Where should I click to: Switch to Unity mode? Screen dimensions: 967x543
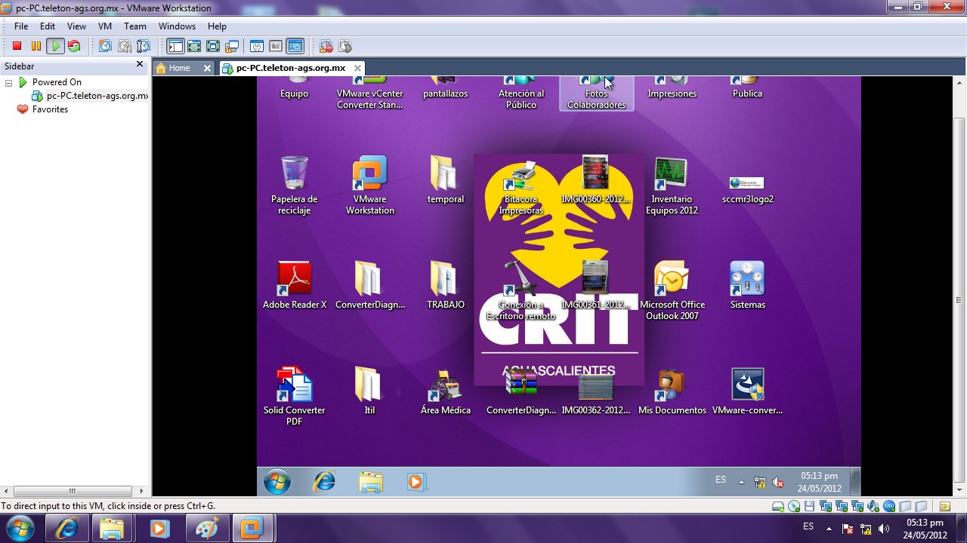[232, 46]
